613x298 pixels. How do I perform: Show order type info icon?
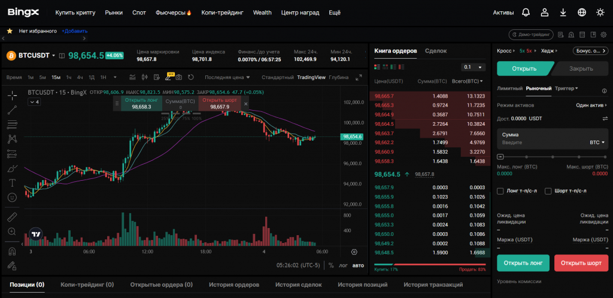click(605, 90)
